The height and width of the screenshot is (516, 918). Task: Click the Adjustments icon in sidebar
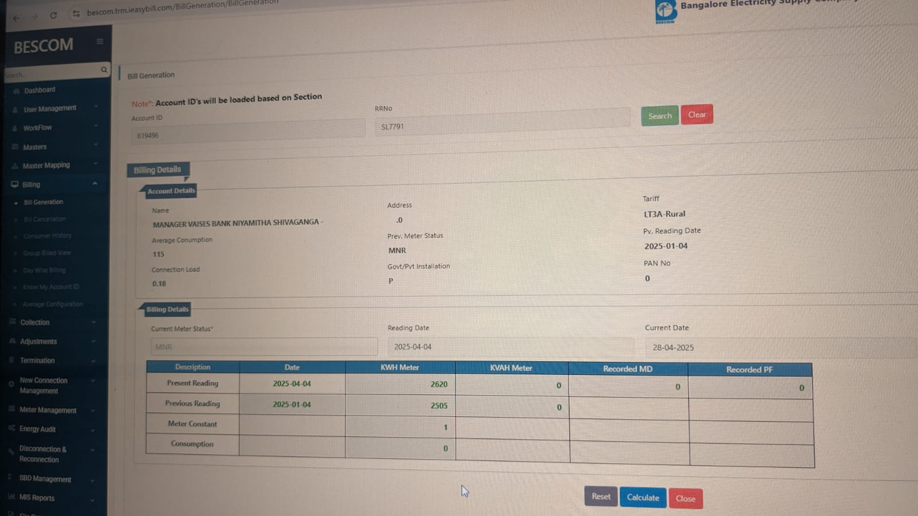[13, 341]
